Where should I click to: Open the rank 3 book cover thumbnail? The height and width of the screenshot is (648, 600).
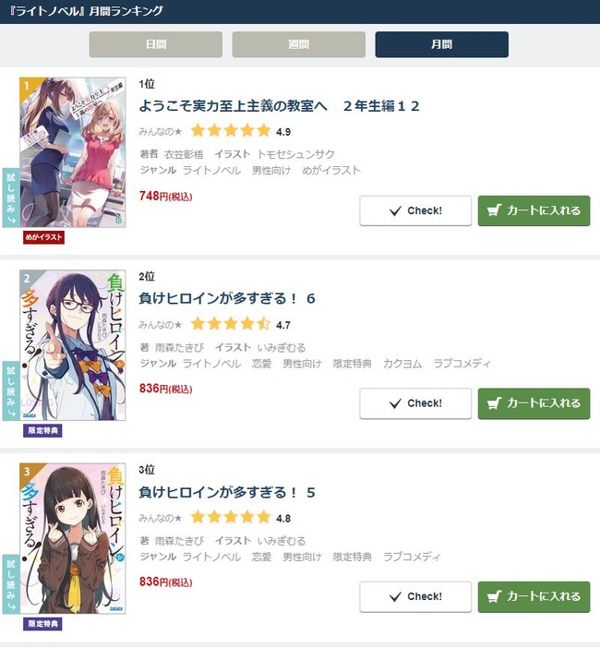click(x=73, y=538)
